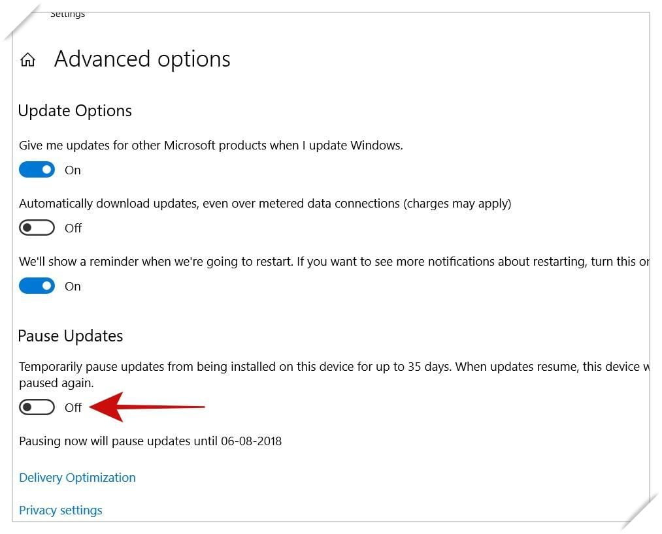Click the temporarily pause updates description
Viewport: 662px width, 534px height.
(334, 375)
